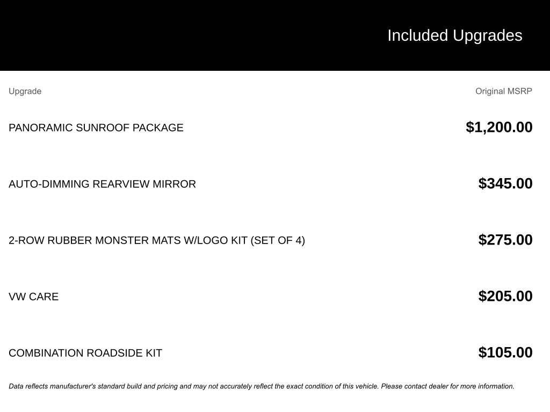Viewport: 550px width, 412px height.
Task: Click the Included Upgrades title
Action: click(454, 35)
